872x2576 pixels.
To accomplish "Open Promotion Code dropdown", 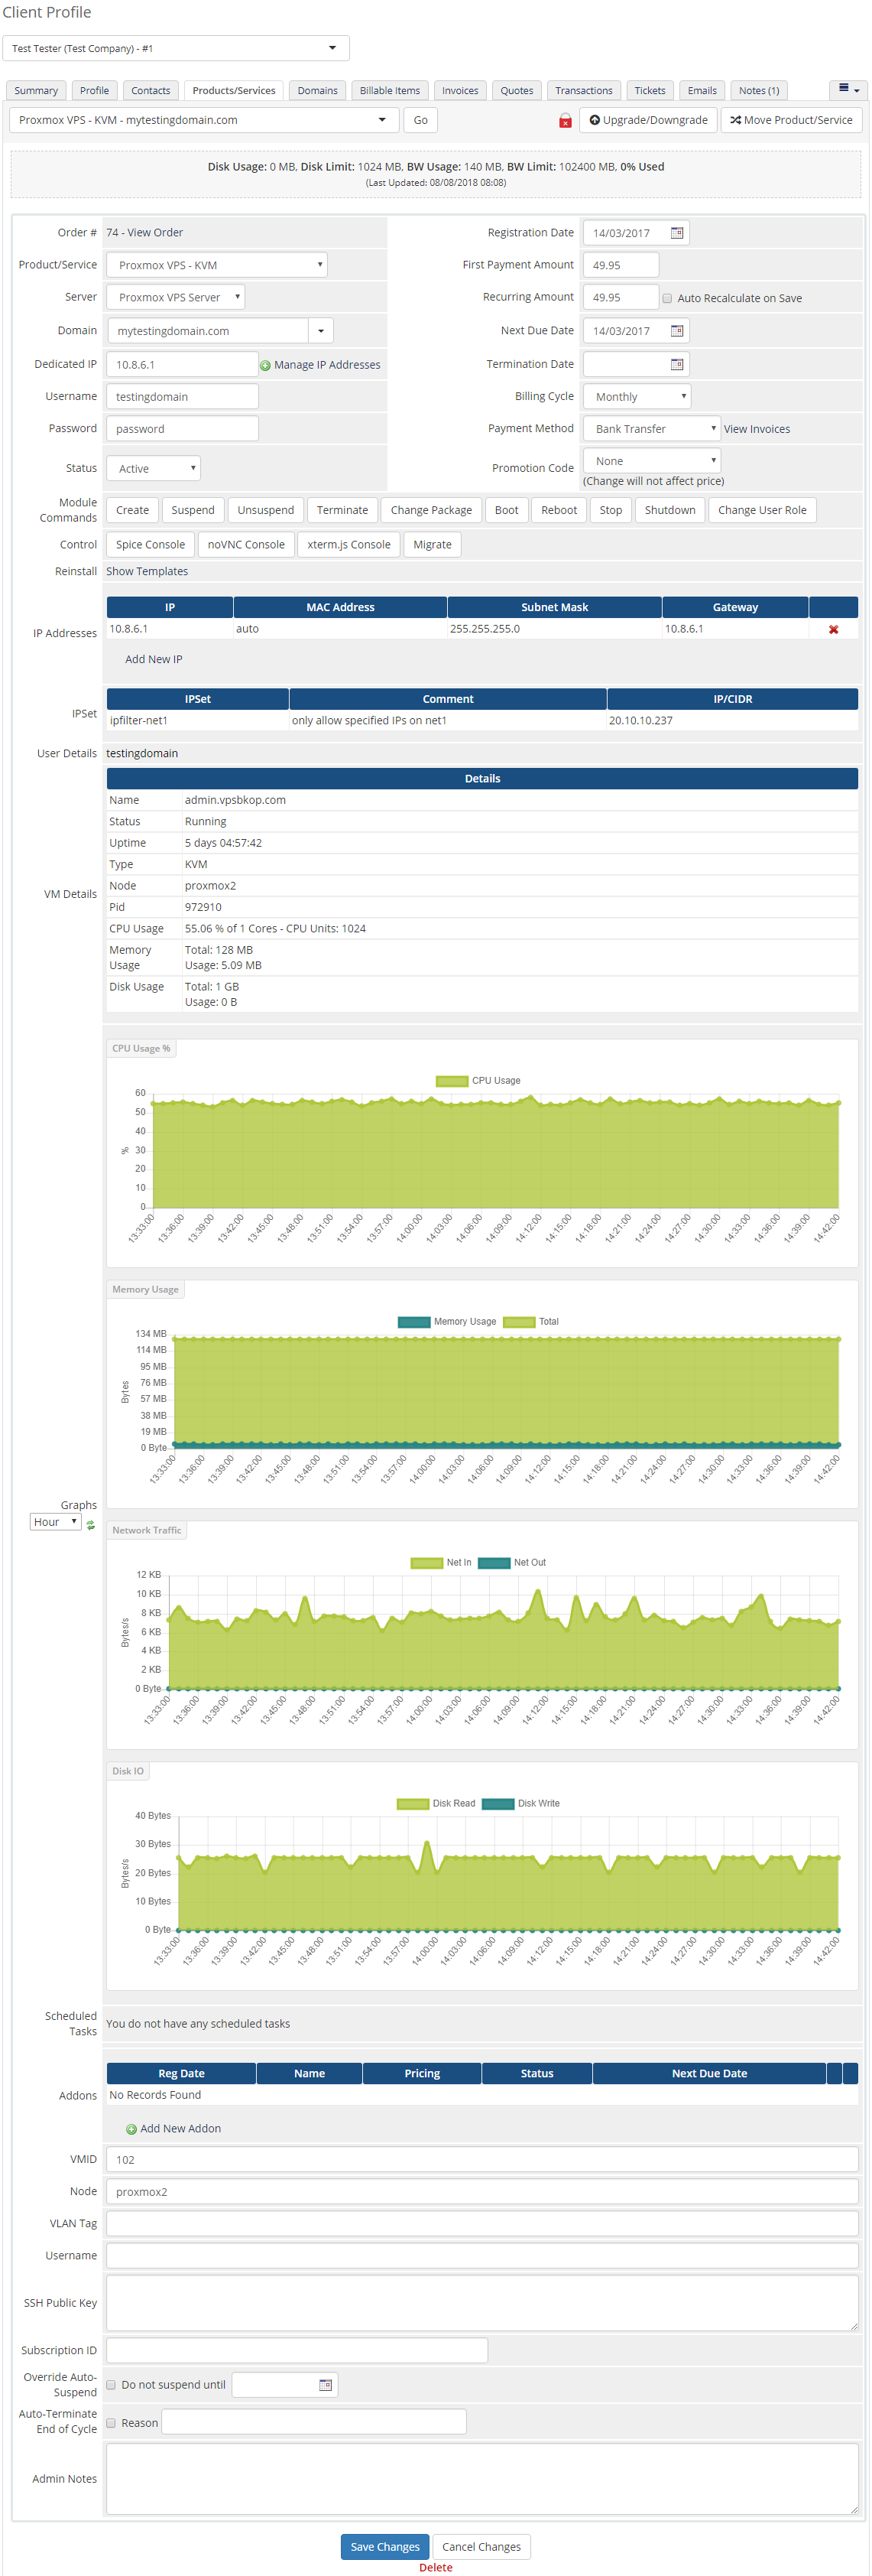I will pos(652,461).
